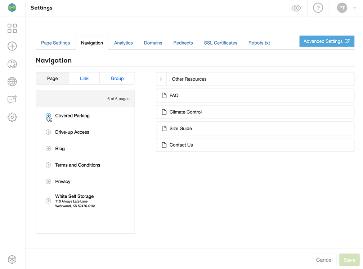
Task: Click the FAQ page document icon
Action: [164, 96]
